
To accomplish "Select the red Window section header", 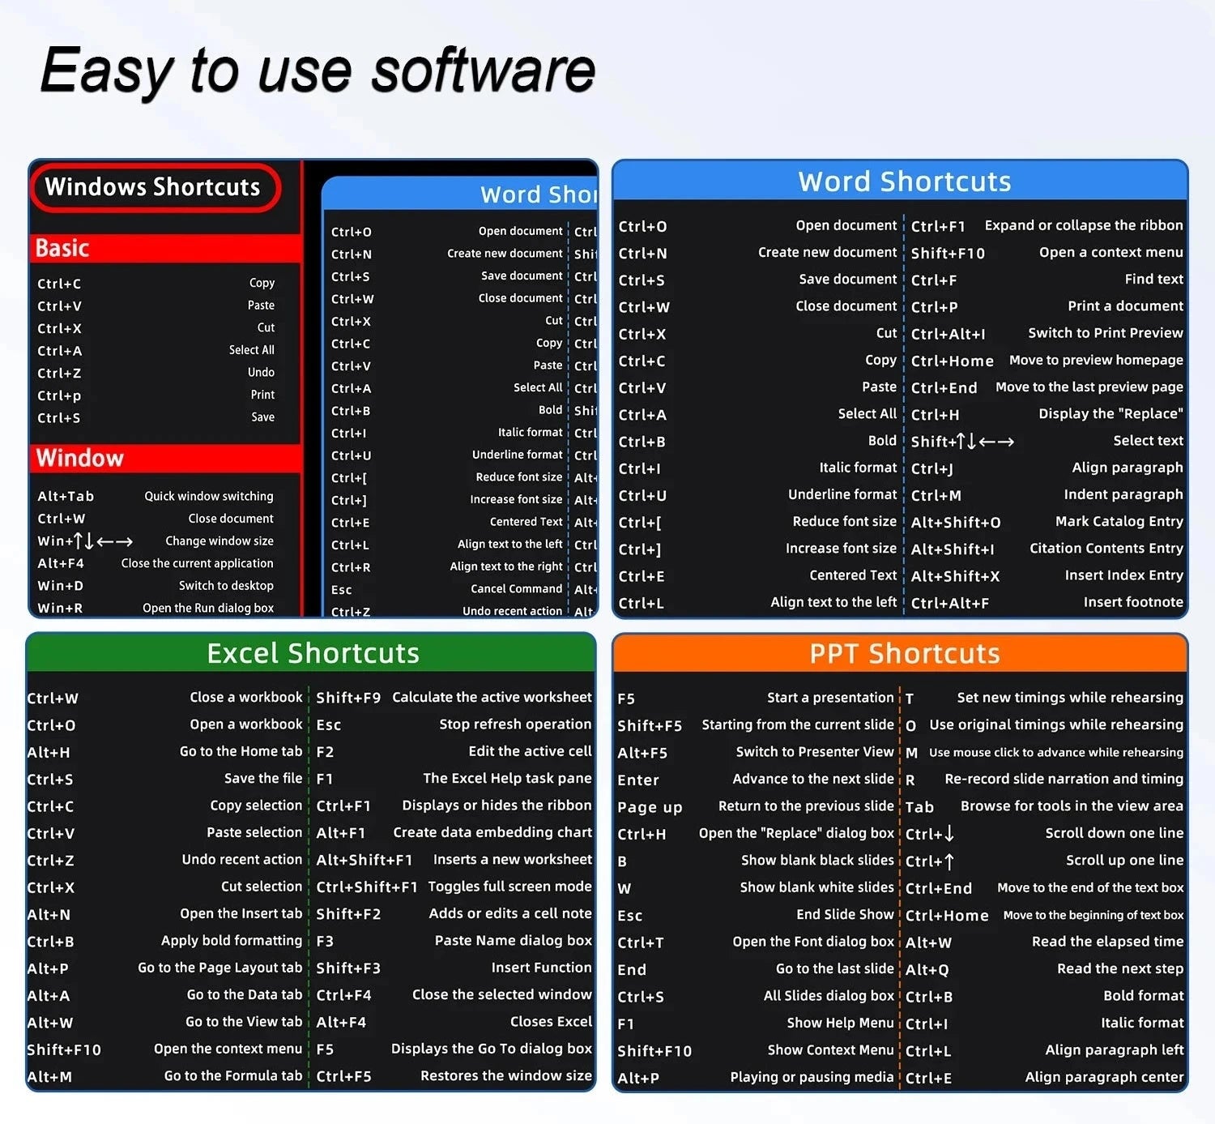I will (165, 458).
